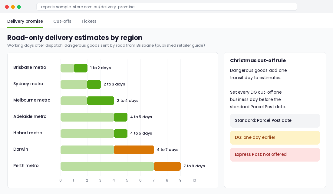Select the 'DG: one day earlier' pill
333x194 pixels.
tap(275, 138)
